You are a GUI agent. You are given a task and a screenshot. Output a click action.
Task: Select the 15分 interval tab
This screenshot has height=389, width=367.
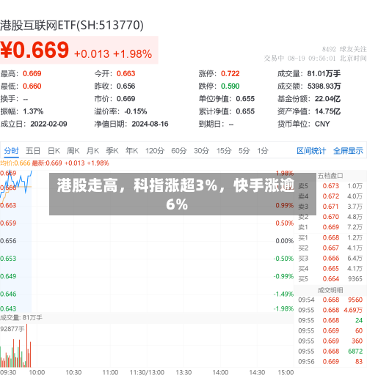point(224,151)
